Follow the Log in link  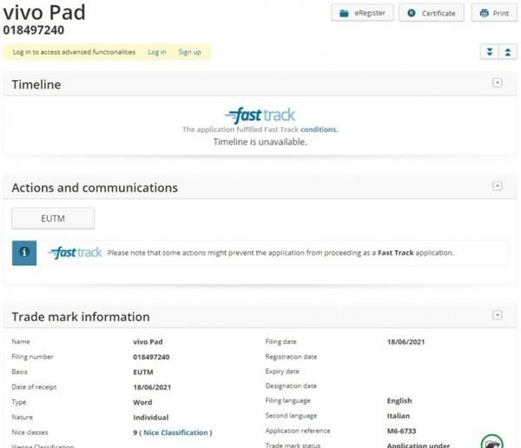(157, 52)
